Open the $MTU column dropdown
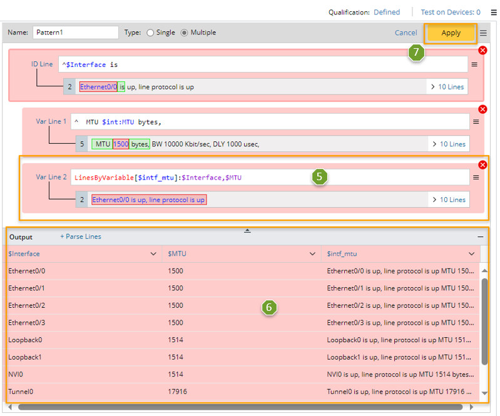This screenshot has width=500, height=416. pyautogui.click(x=314, y=254)
